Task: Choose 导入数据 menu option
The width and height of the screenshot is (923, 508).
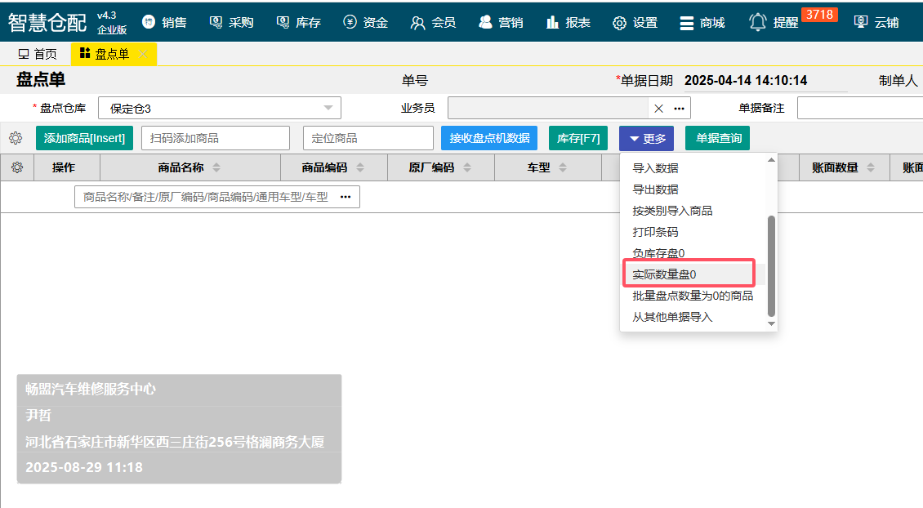Action: pyautogui.click(x=655, y=168)
